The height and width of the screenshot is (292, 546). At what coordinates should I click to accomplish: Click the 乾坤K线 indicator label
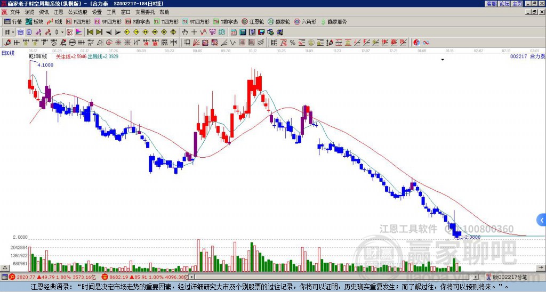click(38, 56)
